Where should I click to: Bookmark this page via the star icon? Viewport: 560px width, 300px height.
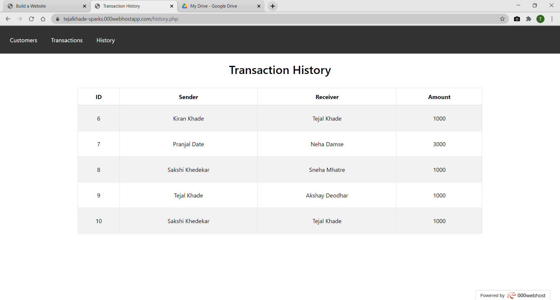pos(503,19)
